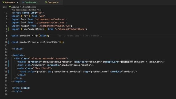Image resolution: width=176 pixels, height=99 pixels.
Task: Place cursor on highlighted '$event =>' text
Action: [x=127, y=62]
